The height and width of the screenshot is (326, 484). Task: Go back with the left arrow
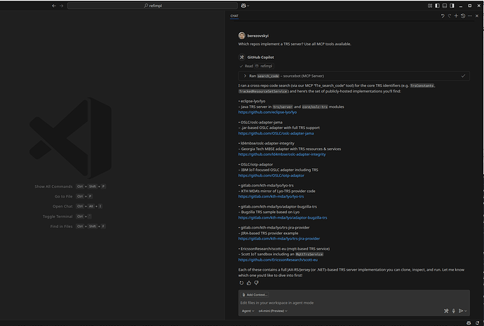click(x=54, y=6)
